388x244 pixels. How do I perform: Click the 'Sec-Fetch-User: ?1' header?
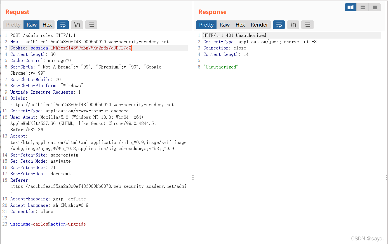33,168
